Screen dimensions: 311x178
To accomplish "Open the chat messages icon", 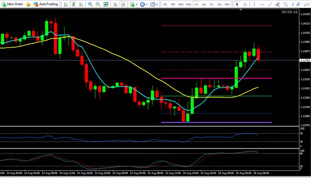I will [x=306, y=4].
